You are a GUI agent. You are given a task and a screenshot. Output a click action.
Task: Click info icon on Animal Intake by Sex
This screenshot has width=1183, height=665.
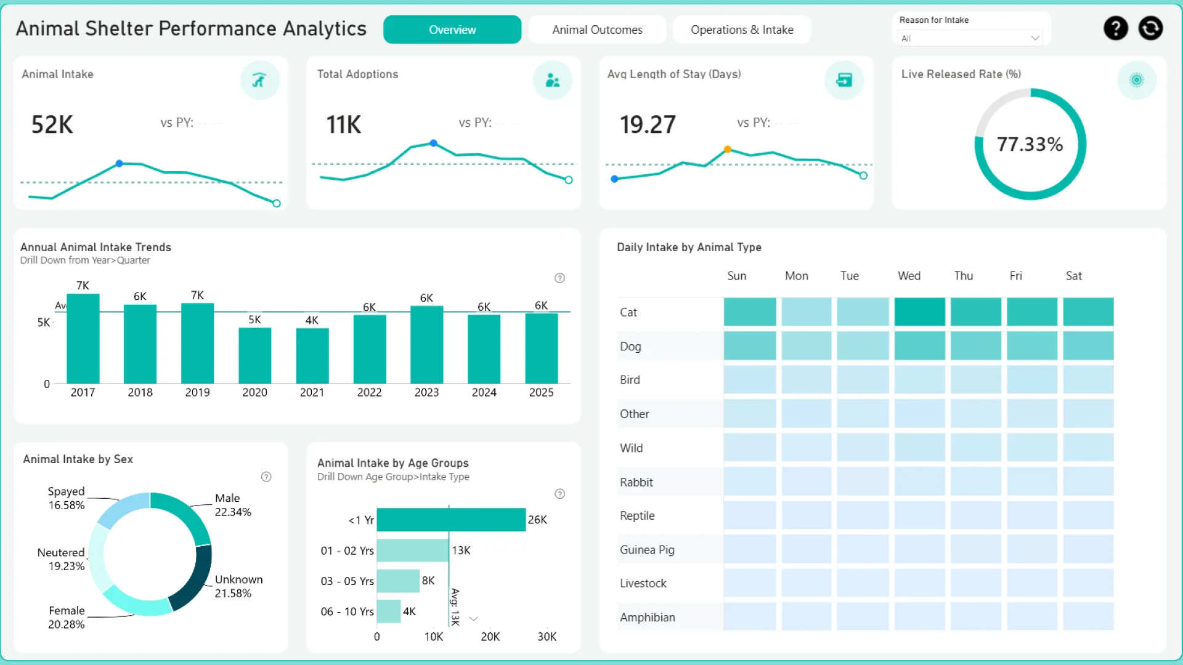click(266, 477)
